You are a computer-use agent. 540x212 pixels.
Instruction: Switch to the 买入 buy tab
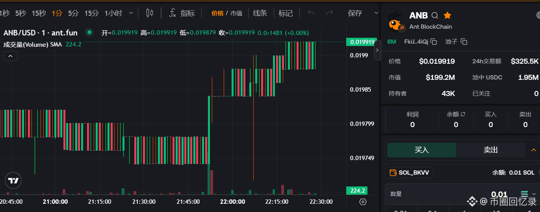pos(421,150)
